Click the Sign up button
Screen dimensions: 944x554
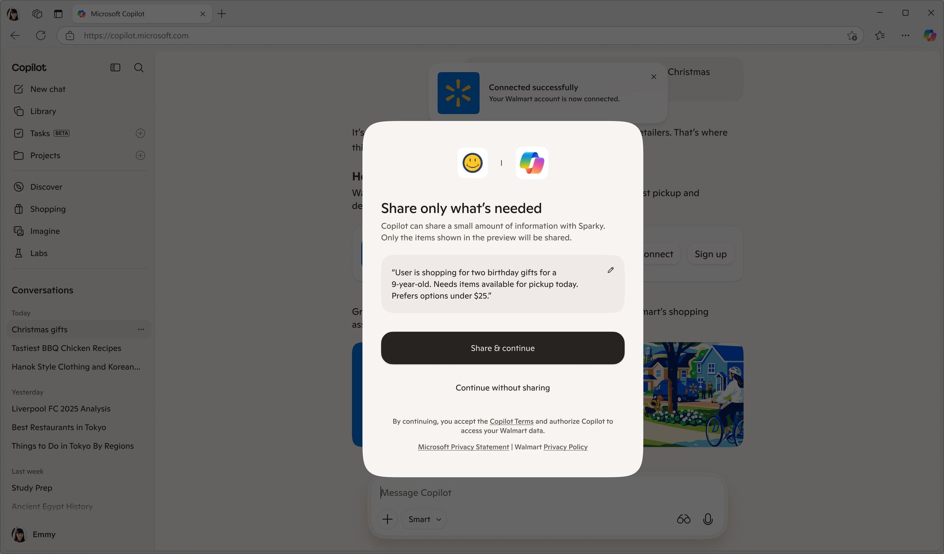[710, 254]
